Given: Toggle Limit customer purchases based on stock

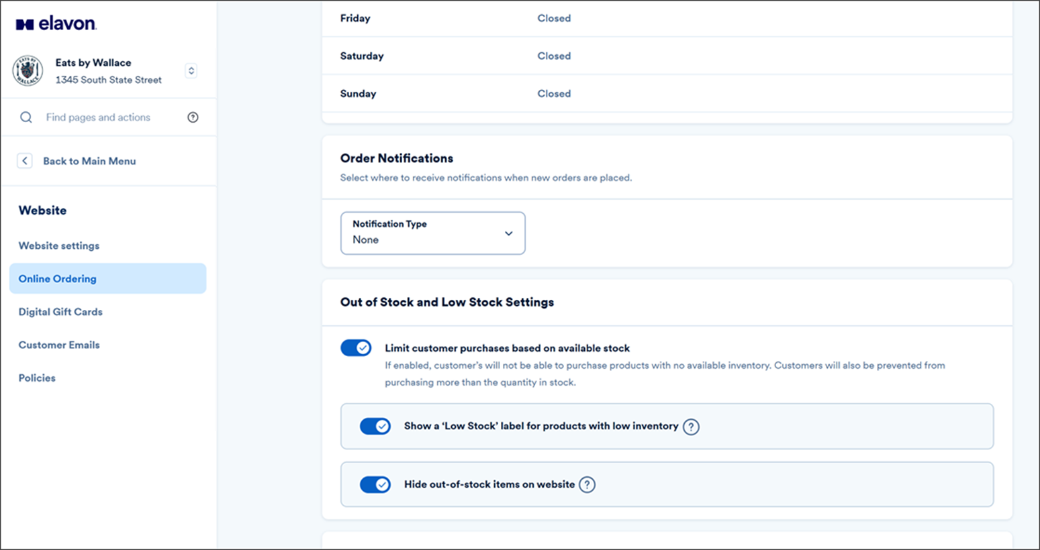Looking at the screenshot, I should pos(356,347).
